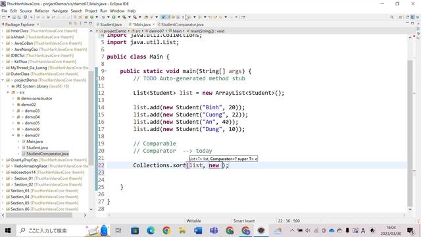Click the Package Explorer vertical scrollbar
This screenshot has height=237, width=421.
[x=91, y=118]
